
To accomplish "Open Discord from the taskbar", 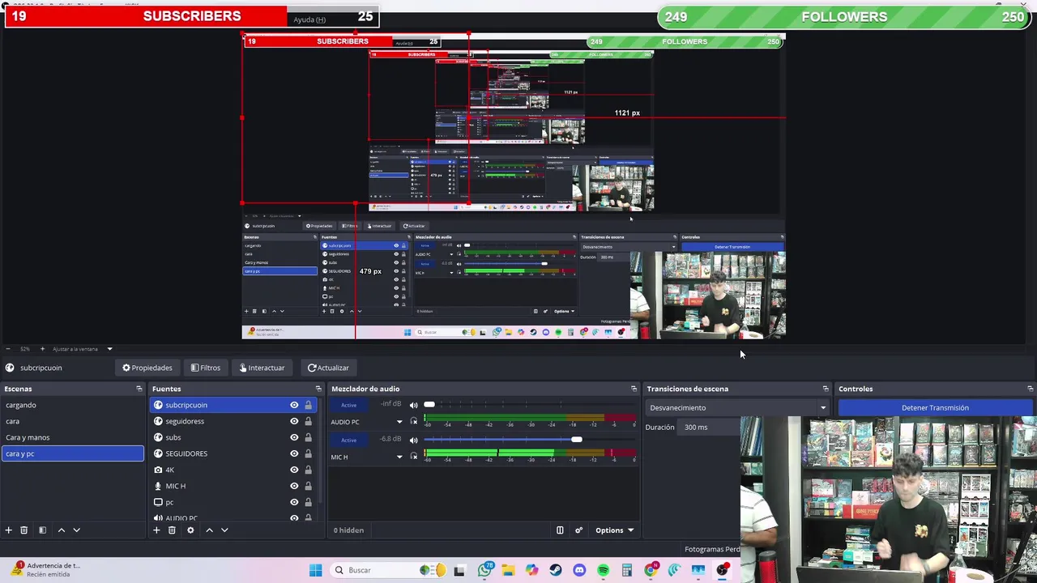I will tap(579, 570).
